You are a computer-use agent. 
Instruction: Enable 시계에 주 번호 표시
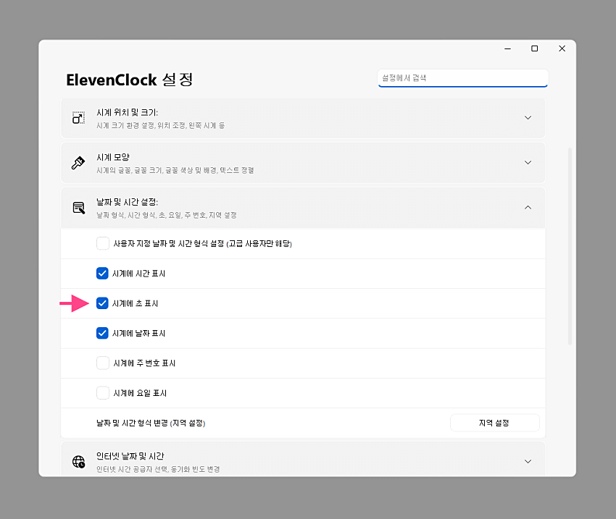[101, 363]
